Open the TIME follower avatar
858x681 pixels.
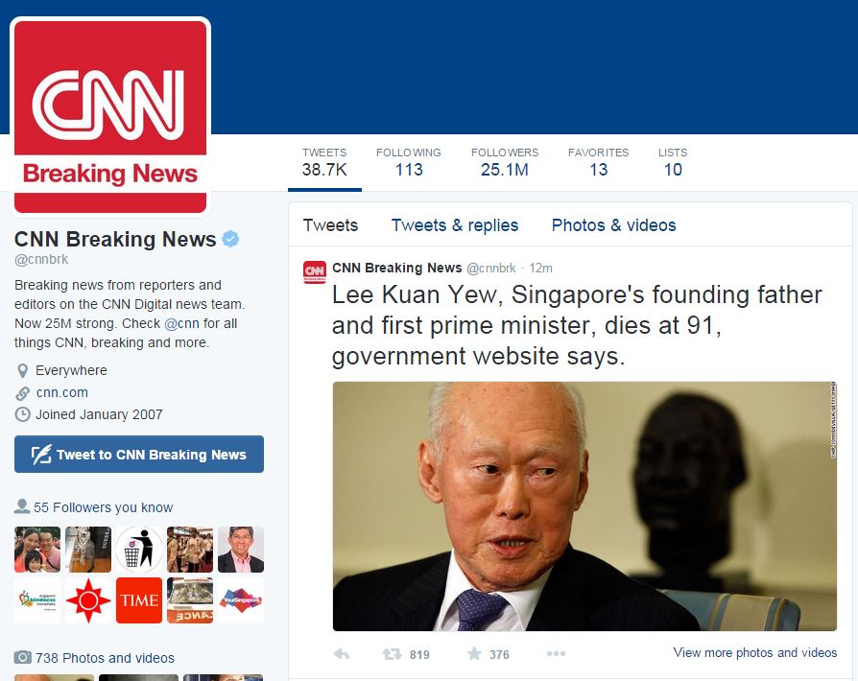[x=139, y=600]
